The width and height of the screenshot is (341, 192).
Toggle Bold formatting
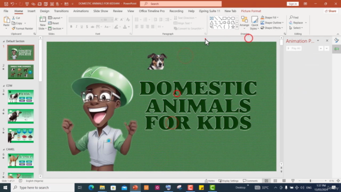coord(71,27)
